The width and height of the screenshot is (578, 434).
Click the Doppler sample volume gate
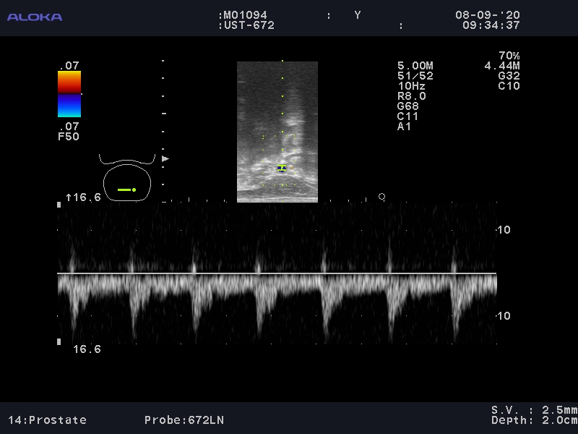click(x=282, y=168)
